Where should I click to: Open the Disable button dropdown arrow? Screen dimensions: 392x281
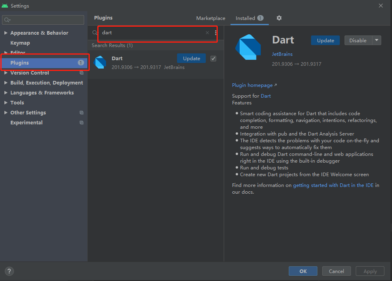pyautogui.click(x=376, y=40)
